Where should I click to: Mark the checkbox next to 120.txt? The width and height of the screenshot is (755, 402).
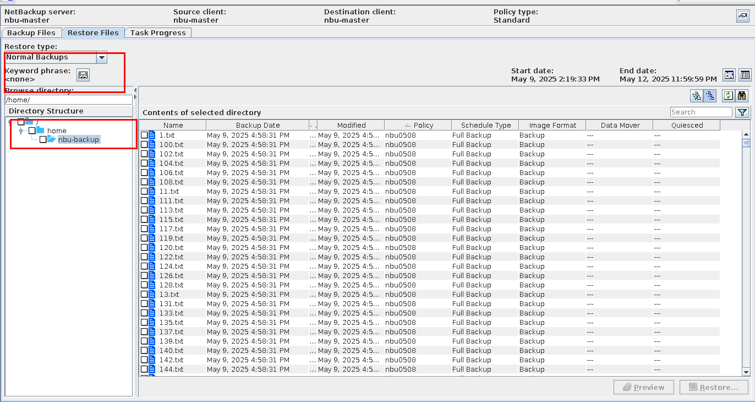pyautogui.click(x=144, y=248)
